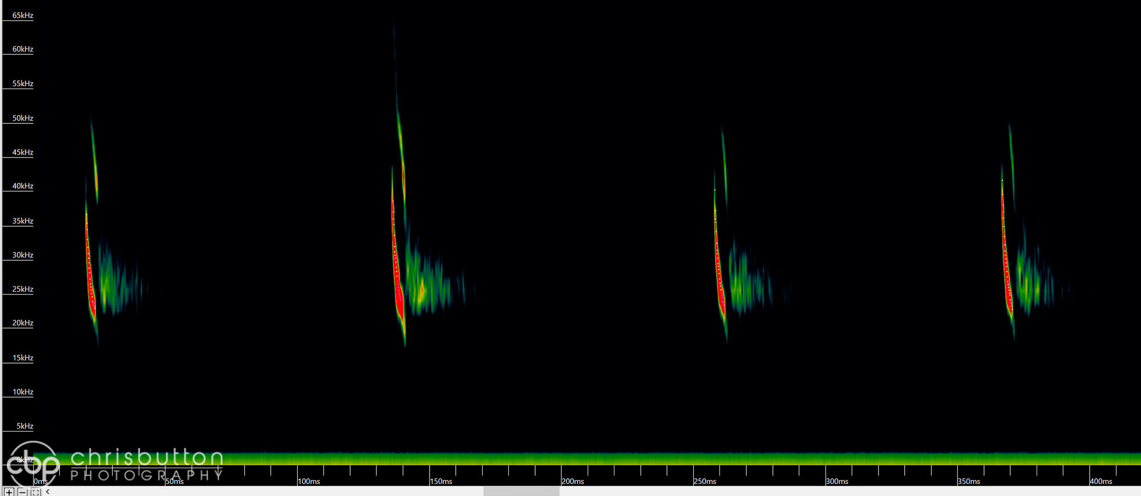Click the 20kHz frequency axis label

pyautogui.click(x=23, y=323)
